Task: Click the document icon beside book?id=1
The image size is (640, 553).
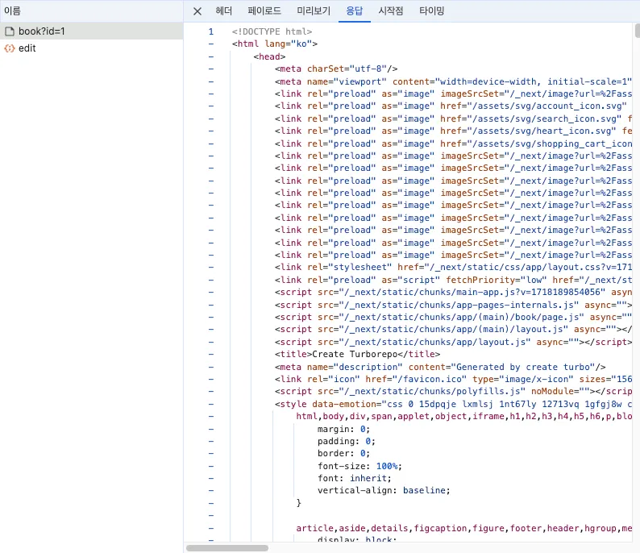Action: point(10,31)
